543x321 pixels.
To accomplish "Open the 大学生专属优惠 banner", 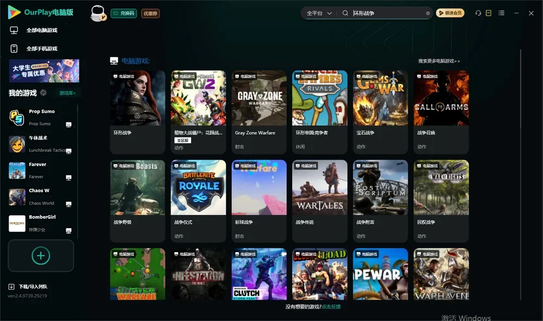I will (x=44, y=71).
